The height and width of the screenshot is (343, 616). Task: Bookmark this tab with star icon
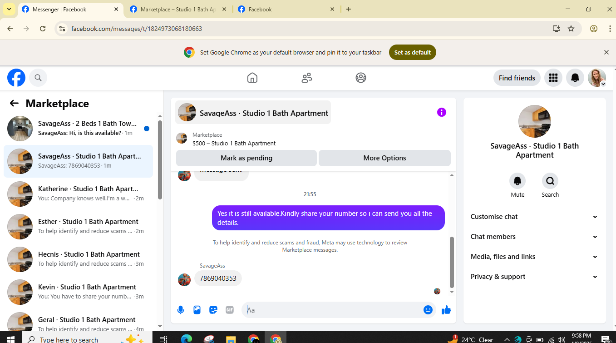coord(571,29)
